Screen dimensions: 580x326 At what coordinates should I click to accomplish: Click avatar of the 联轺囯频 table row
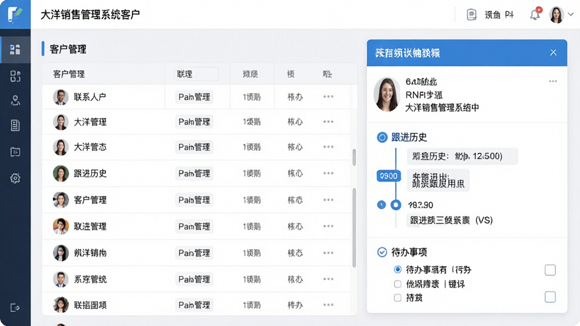61,305
